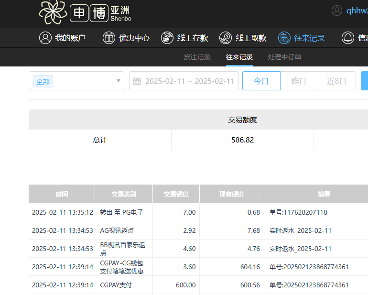The height and width of the screenshot is (295, 368).
Task: Switch to the 处理中订单 tab
Action: click(x=284, y=57)
